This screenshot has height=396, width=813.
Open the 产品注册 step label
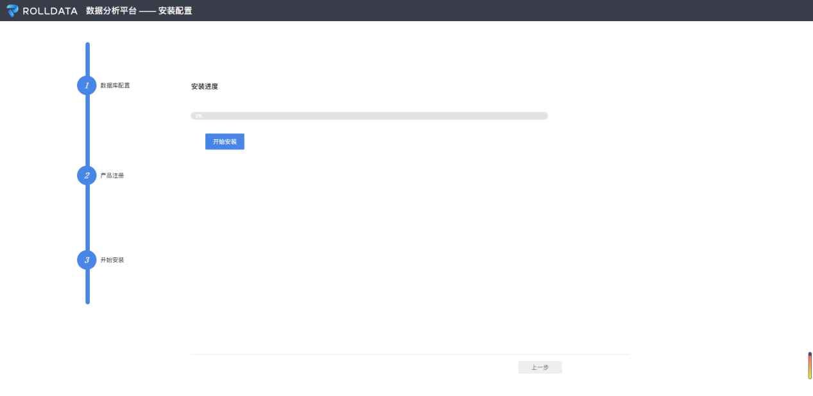[x=112, y=175]
